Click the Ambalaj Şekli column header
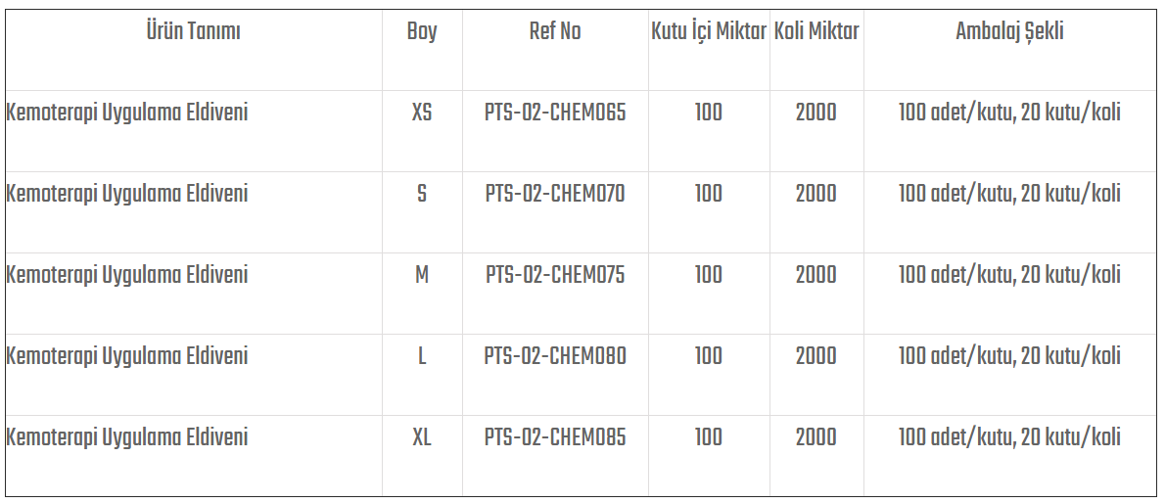 point(1009,31)
